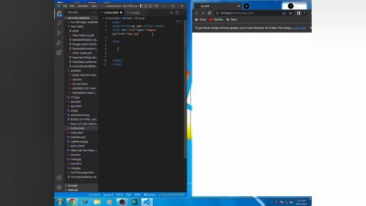Toggle primary side bar layout in title bar

coord(141,6)
